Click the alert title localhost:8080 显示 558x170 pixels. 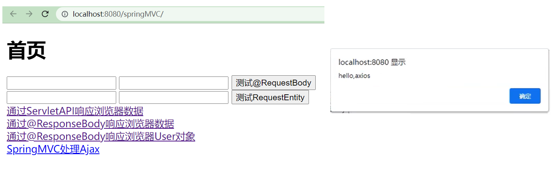pos(372,62)
